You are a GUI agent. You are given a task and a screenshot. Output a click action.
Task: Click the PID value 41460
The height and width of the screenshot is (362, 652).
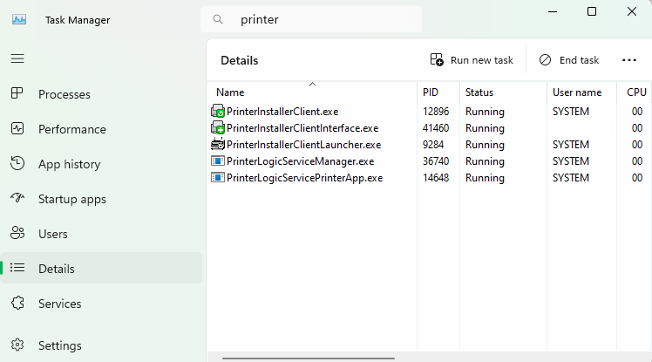[436, 128]
